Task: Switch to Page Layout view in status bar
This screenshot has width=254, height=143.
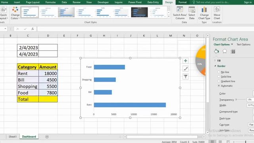Action: [x=220, y=142]
